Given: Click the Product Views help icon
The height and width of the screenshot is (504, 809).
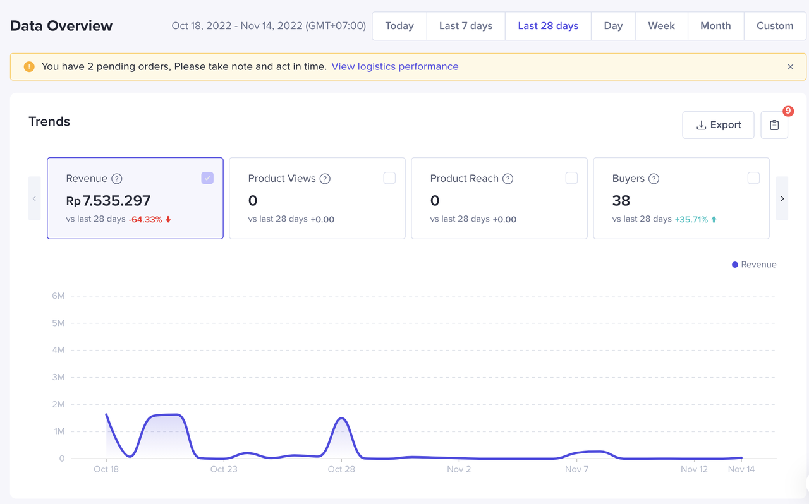Looking at the screenshot, I should pos(325,179).
